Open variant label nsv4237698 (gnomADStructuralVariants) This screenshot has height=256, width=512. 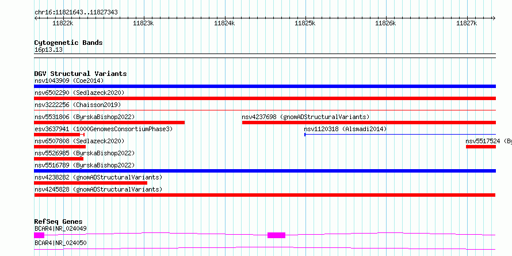coord(305,117)
